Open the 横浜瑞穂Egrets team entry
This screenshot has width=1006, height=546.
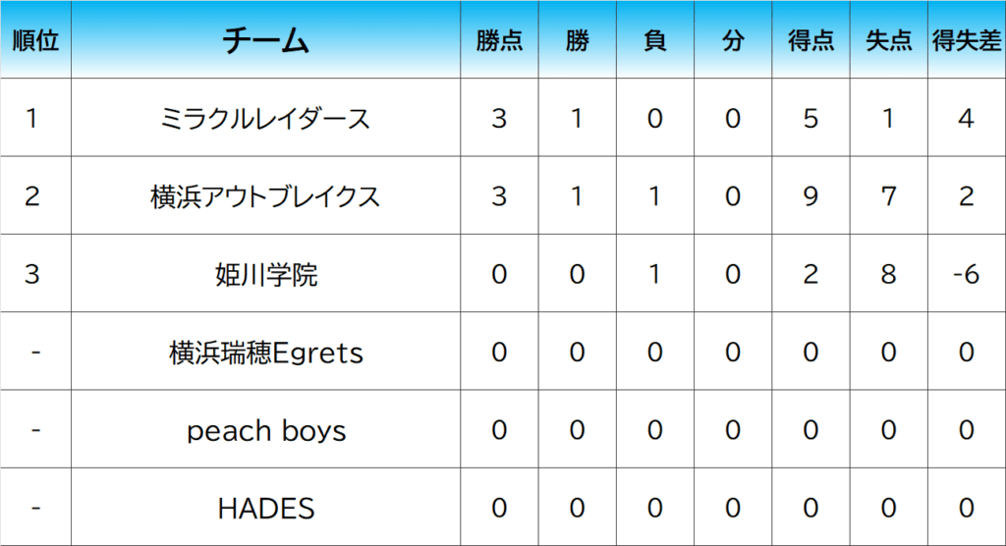265,353
